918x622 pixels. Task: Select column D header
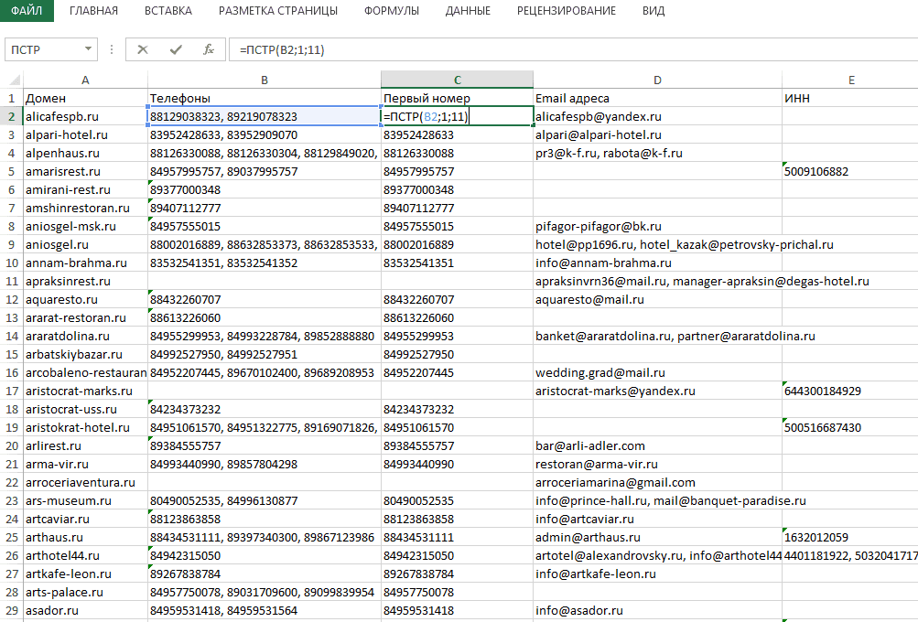tap(657, 80)
